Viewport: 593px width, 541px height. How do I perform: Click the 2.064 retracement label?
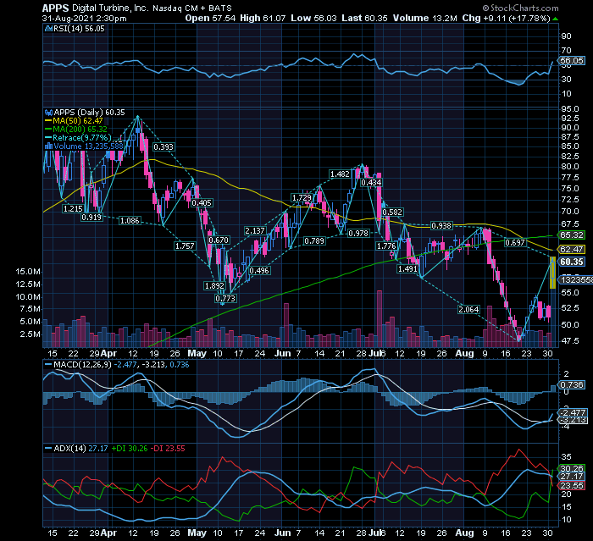click(x=468, y=310)
